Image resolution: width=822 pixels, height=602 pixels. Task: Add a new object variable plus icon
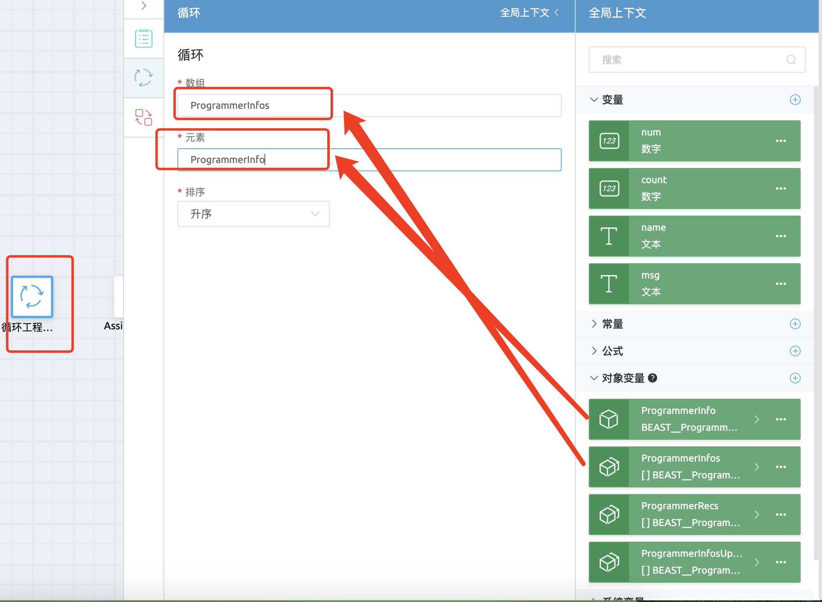pos(795,378)
